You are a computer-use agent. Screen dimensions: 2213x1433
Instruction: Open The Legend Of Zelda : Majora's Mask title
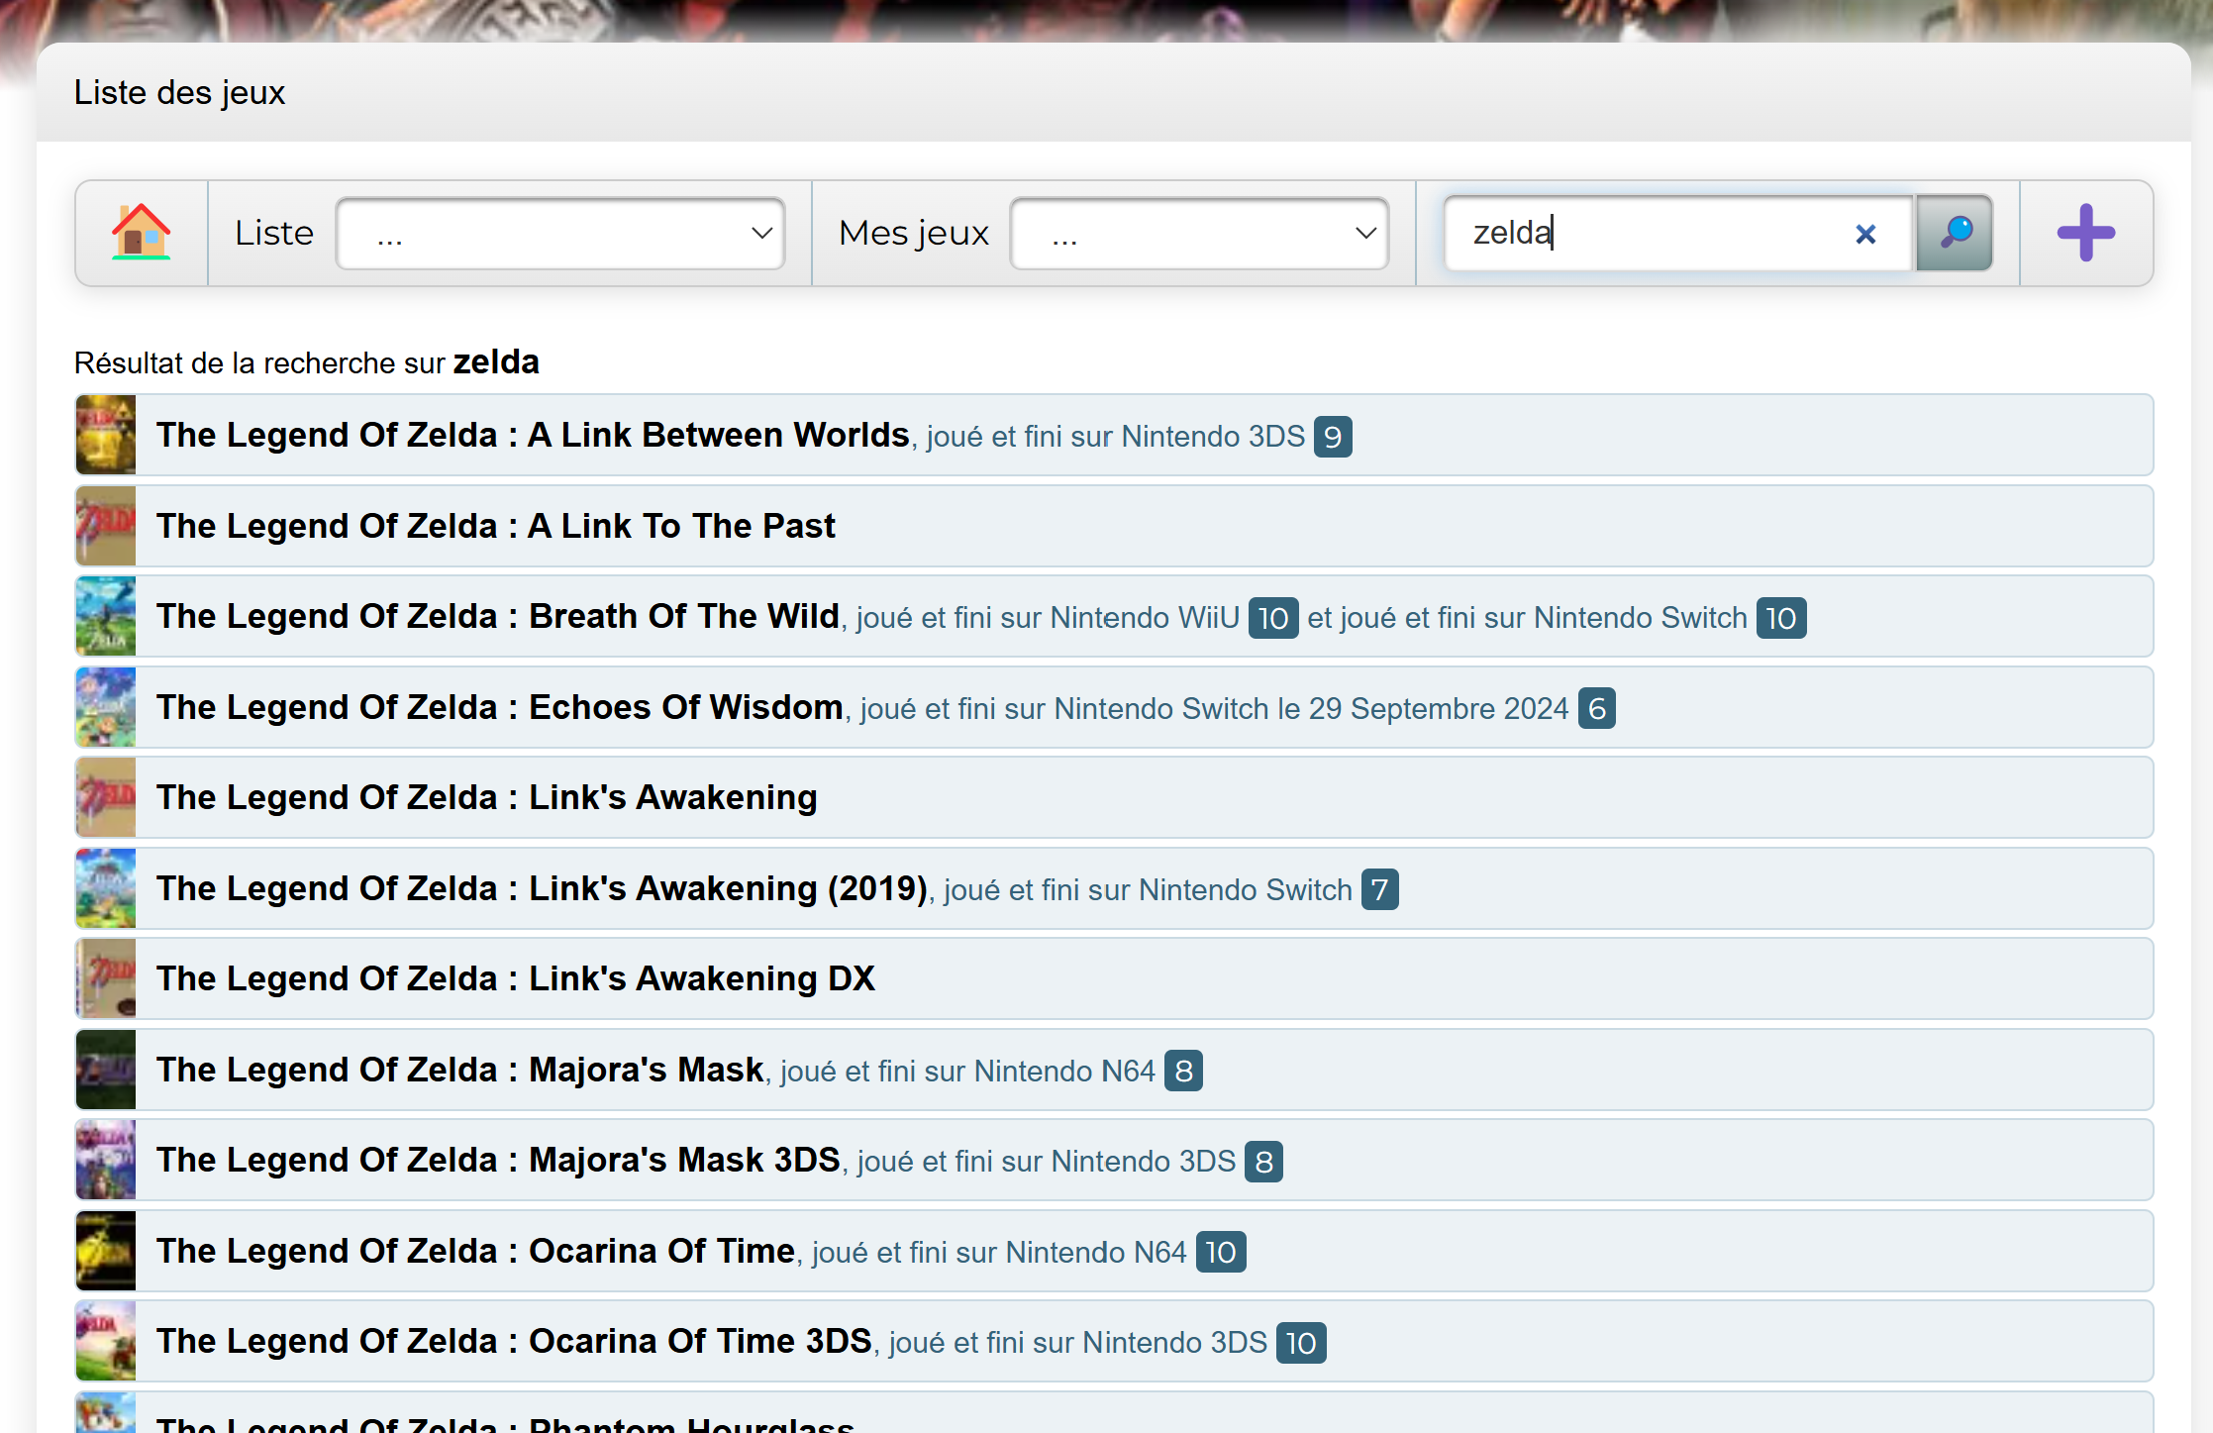point(460,1070)
